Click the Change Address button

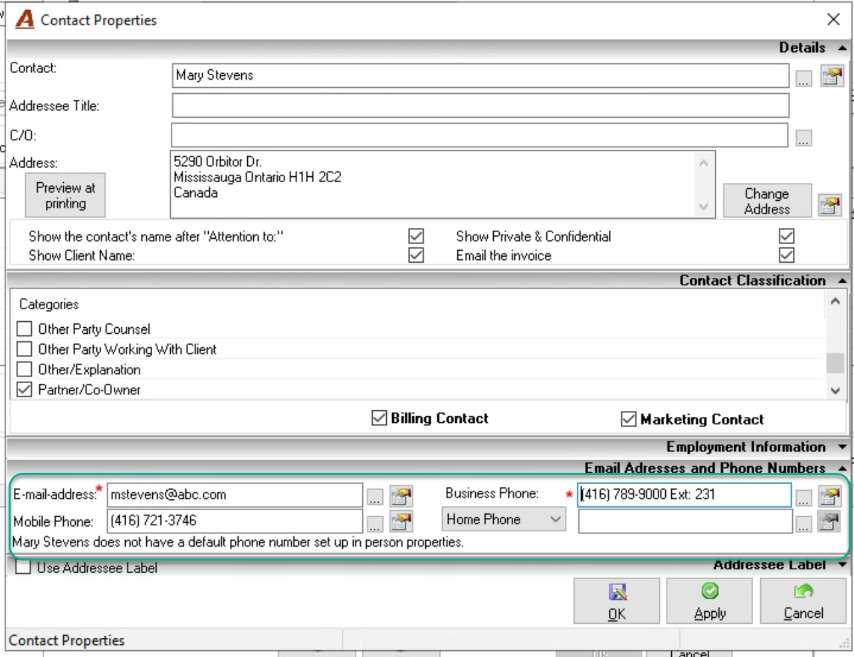coord(767,201)
